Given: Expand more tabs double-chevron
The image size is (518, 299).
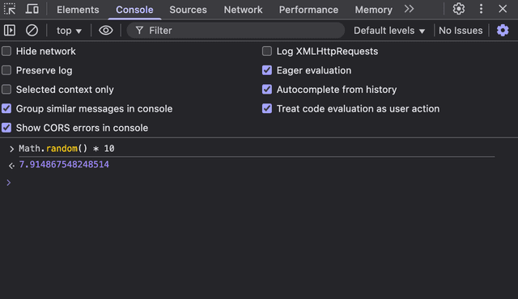Looking at the screenshot, I should [409, 9].
